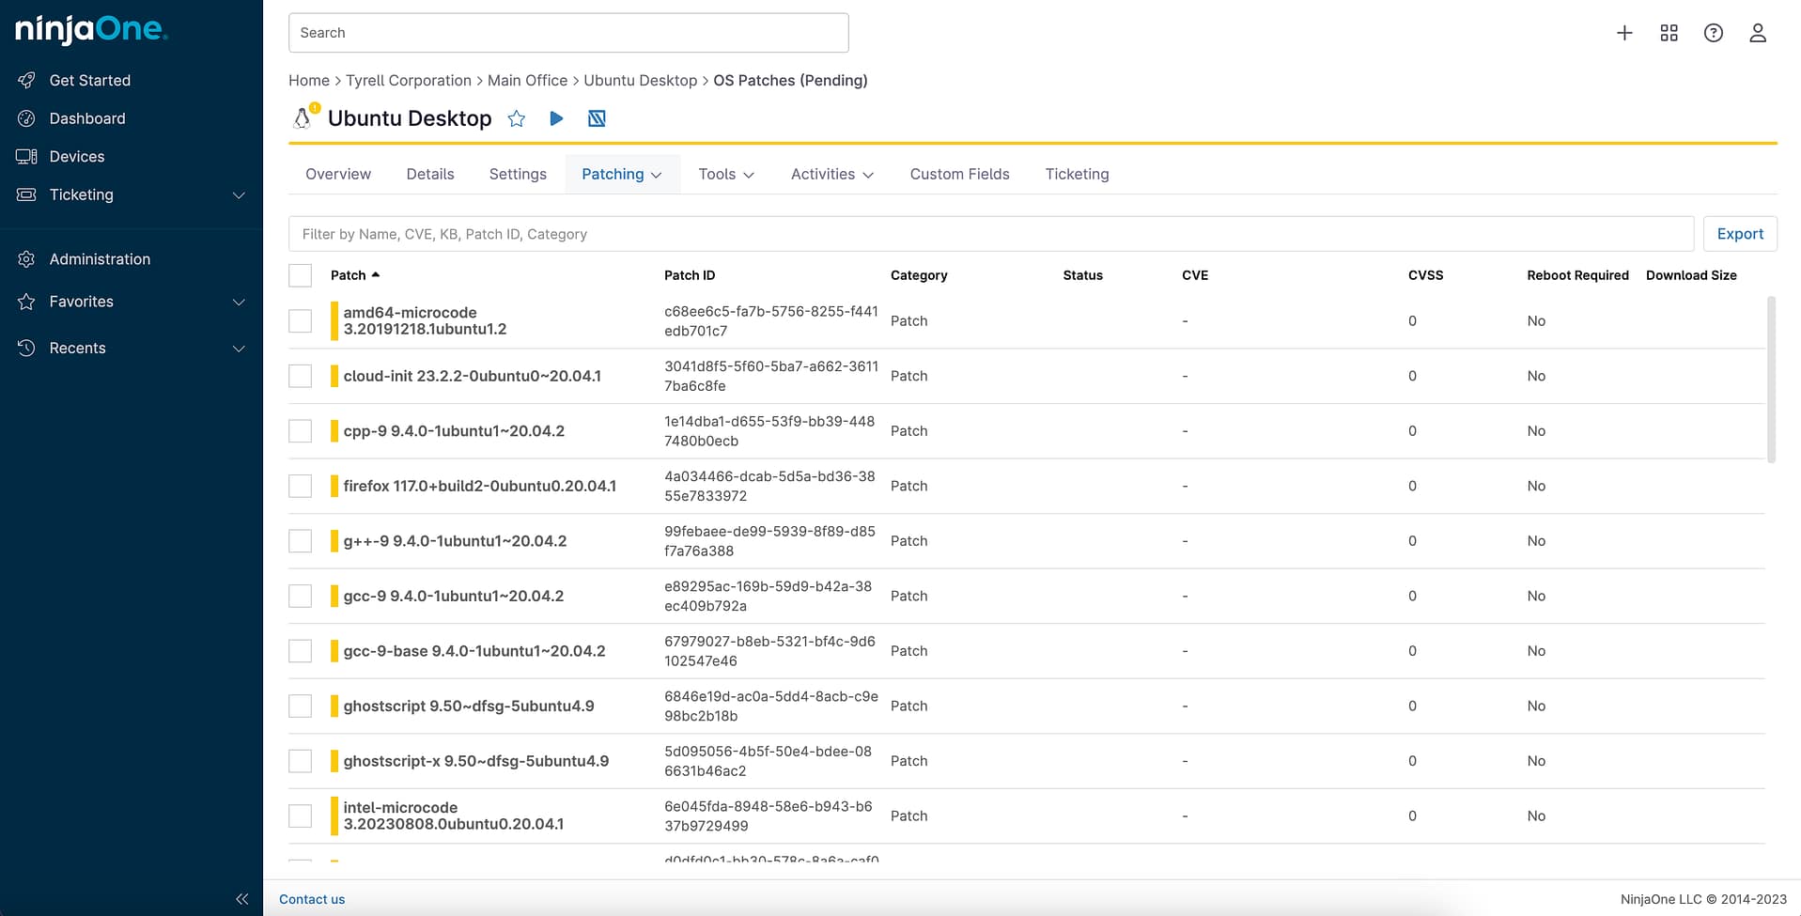Viewport: 1801px width, 916px height.
Task: Open the Tools dropdown
Action: pos(725,174)
